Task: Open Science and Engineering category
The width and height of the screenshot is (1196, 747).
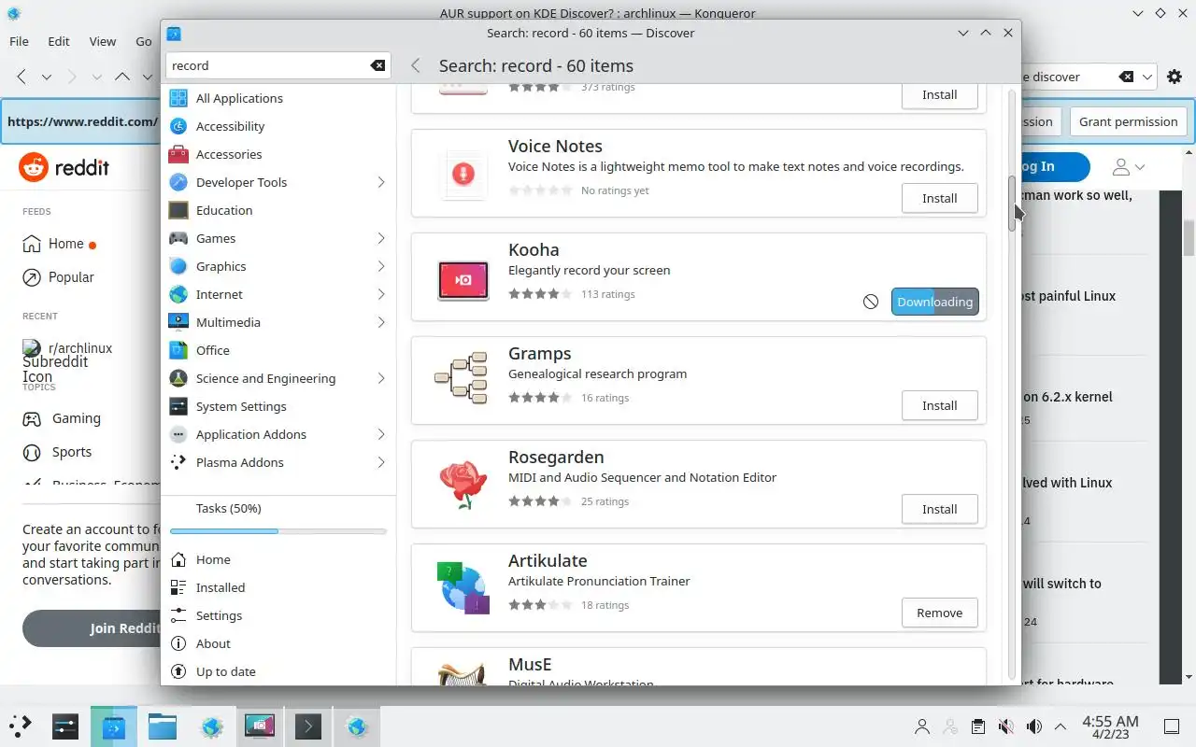Action: click(278, 378)
